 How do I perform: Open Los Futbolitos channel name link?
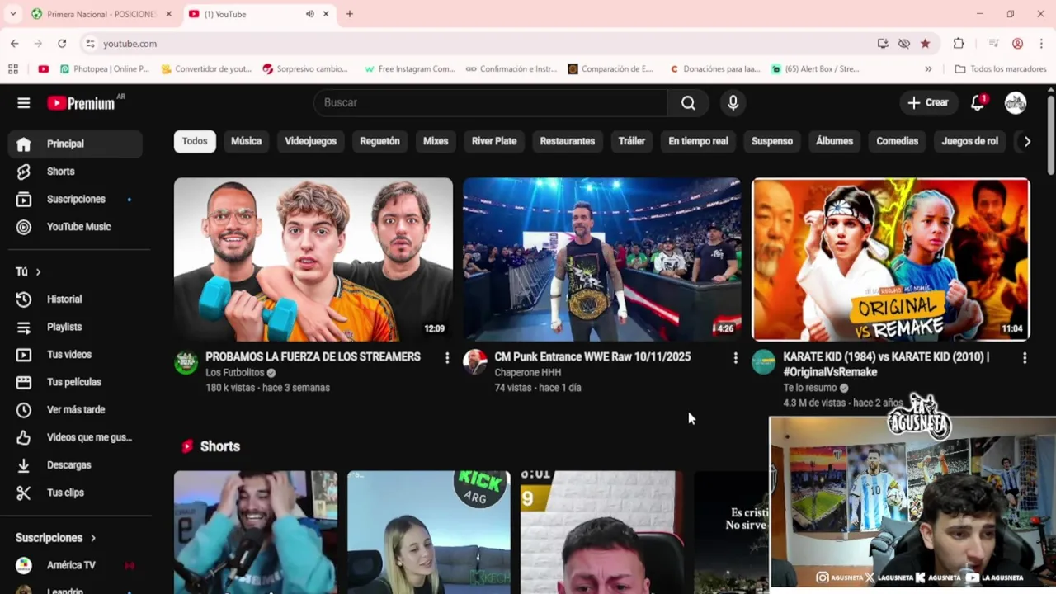pyautogui.click(x=235, y=373)
